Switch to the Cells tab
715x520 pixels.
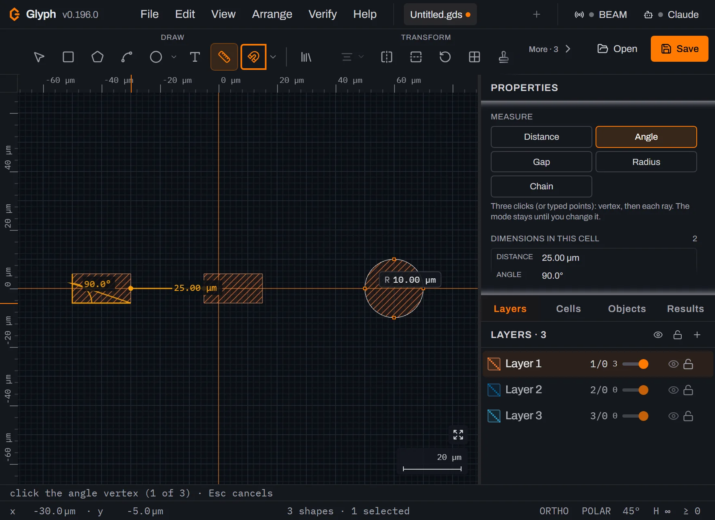tap(568, 309)
